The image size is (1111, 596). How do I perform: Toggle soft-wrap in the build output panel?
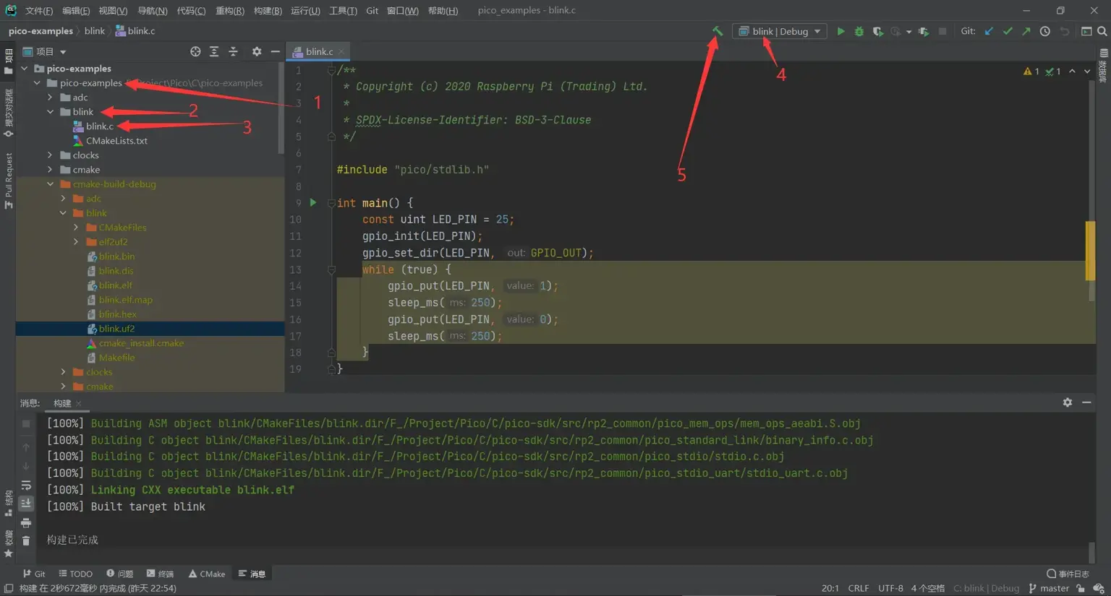click(26, 485)
